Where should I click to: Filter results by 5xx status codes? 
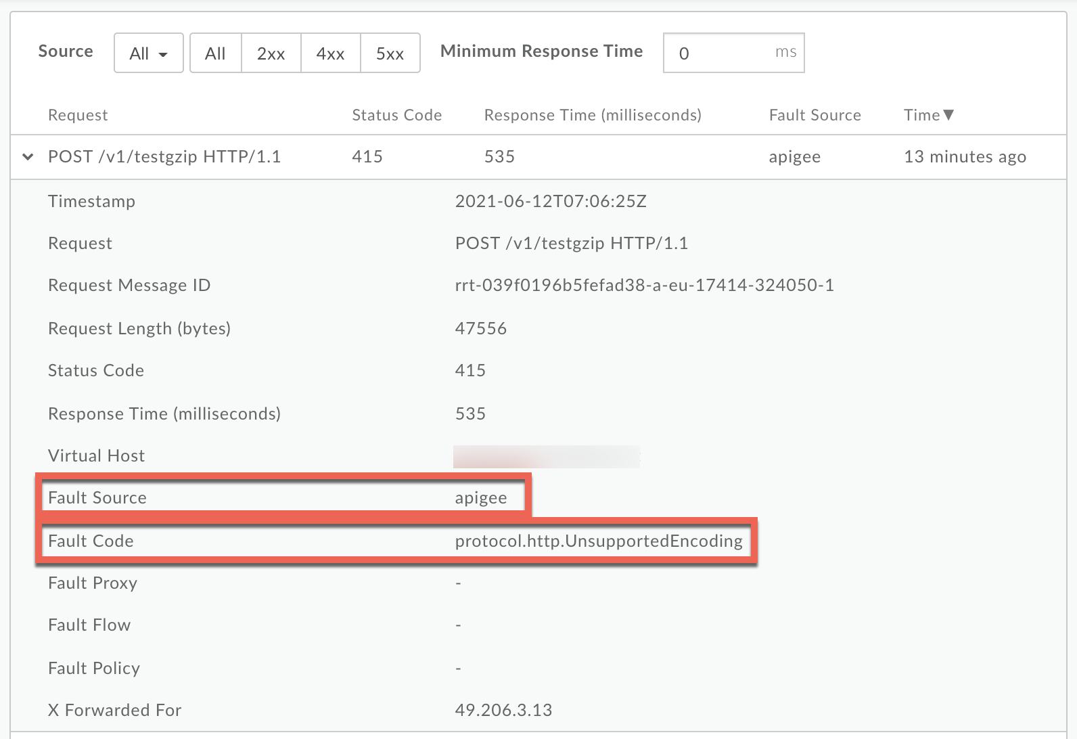(x=390, y=53)
